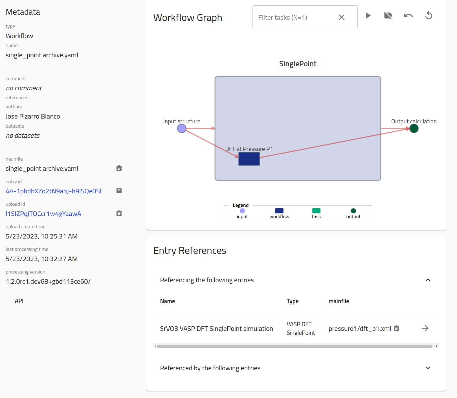Clear the Filter tasks field with X
This screenshot has width=457, height=398.
[342, 17]
